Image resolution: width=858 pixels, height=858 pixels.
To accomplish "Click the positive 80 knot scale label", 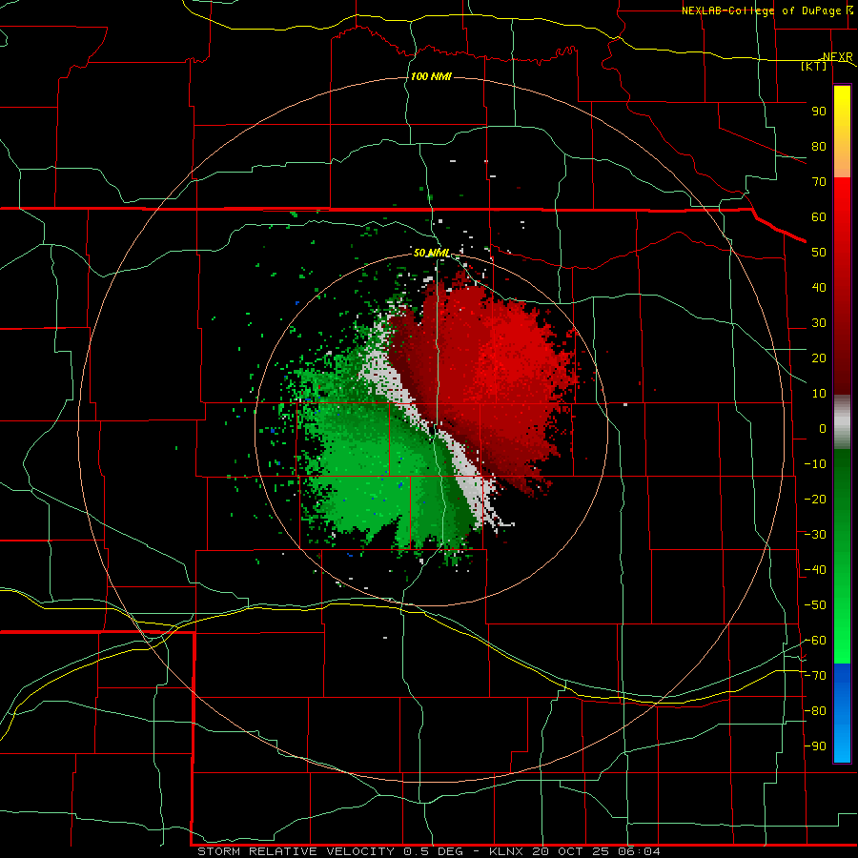I will (x=819, y=147).
